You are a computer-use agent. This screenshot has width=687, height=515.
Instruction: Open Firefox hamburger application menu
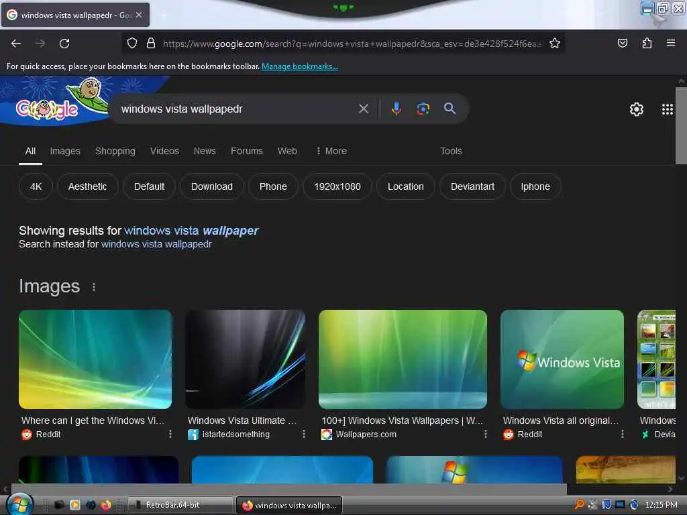[x=670, y=43]
